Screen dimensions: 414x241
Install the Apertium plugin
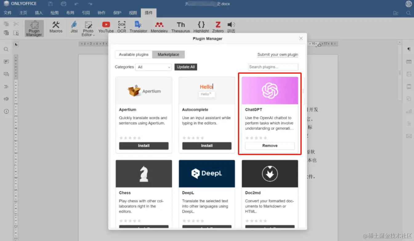(x=144, y=146)
